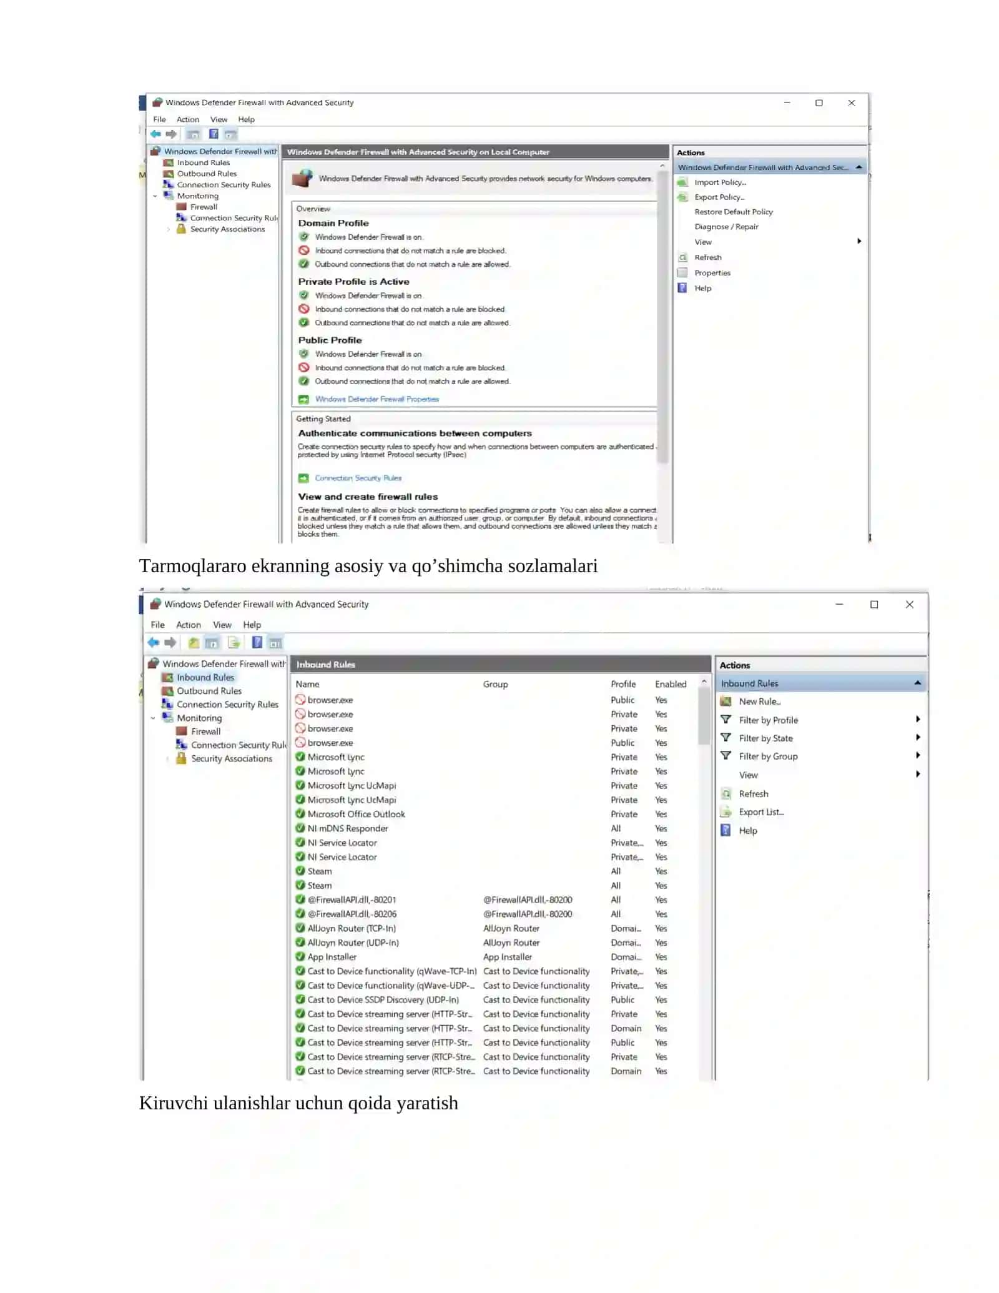Collapse the Windows Defender Firewall with Advanced Sec... actions section
999x1293 pixels.
click(859, 167)
